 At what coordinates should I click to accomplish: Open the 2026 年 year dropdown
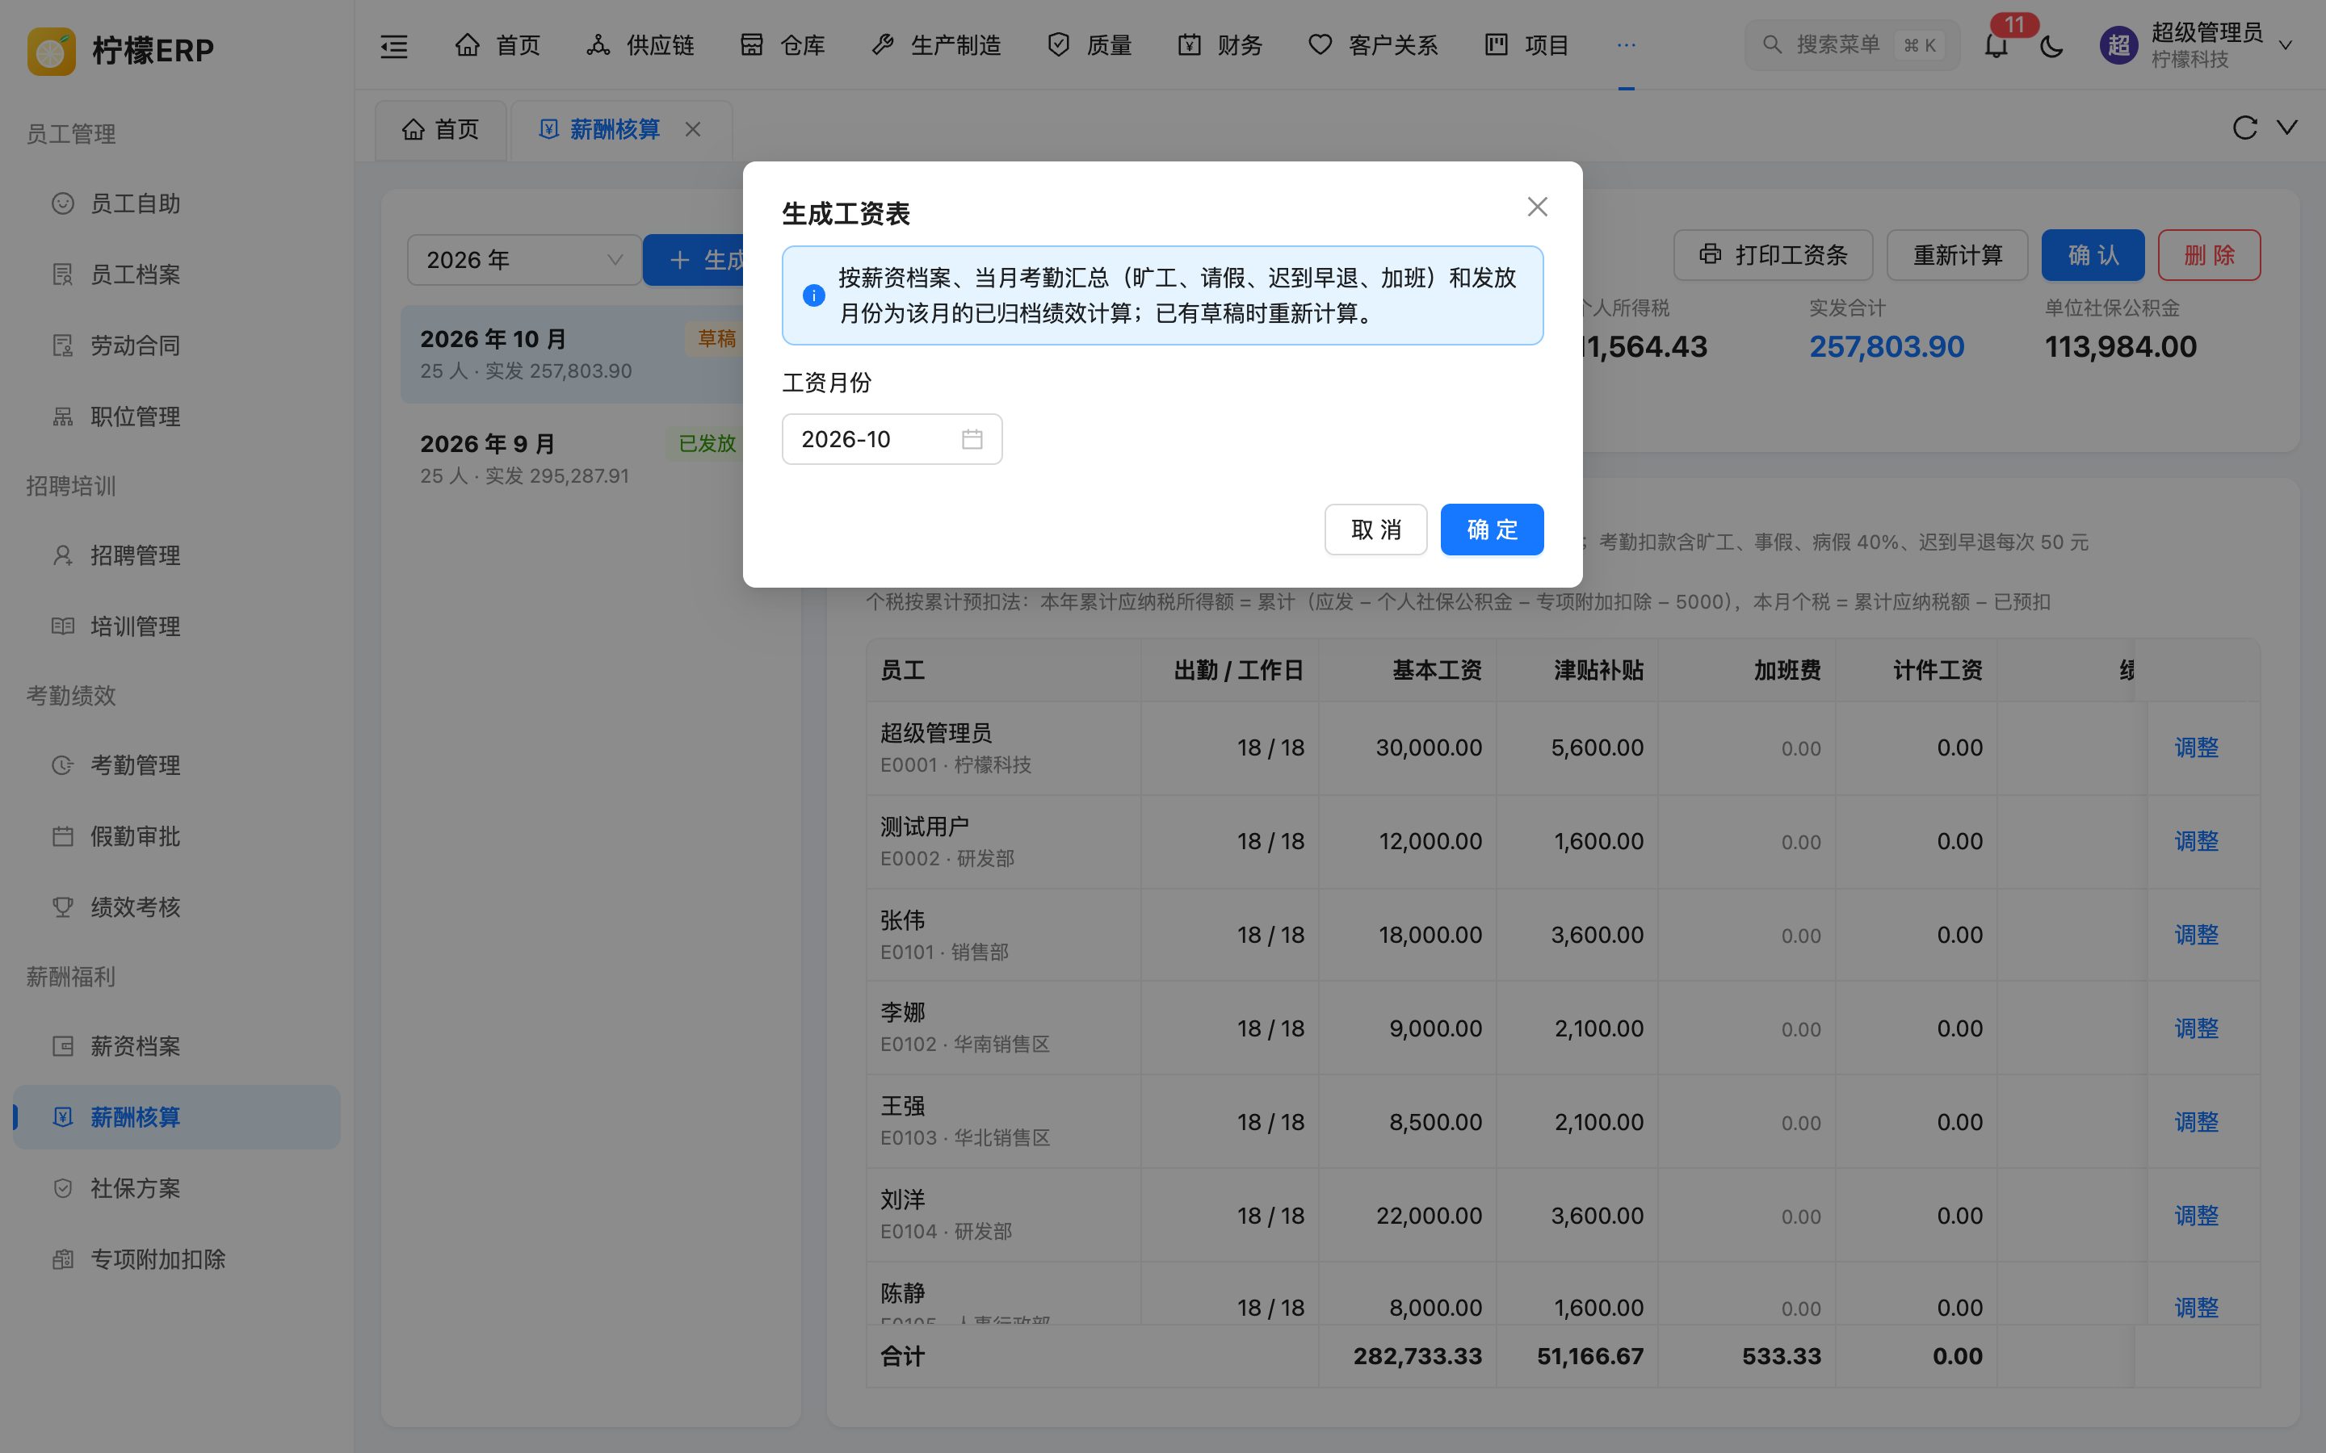point(524,259)
